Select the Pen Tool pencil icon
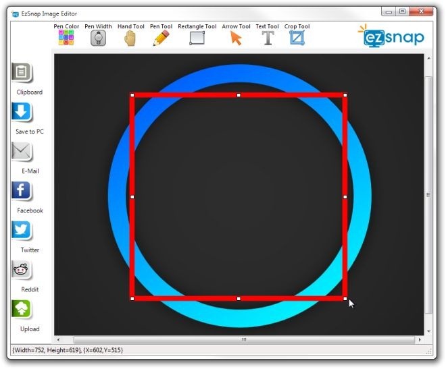446x369 pixels. coord(161,38)
